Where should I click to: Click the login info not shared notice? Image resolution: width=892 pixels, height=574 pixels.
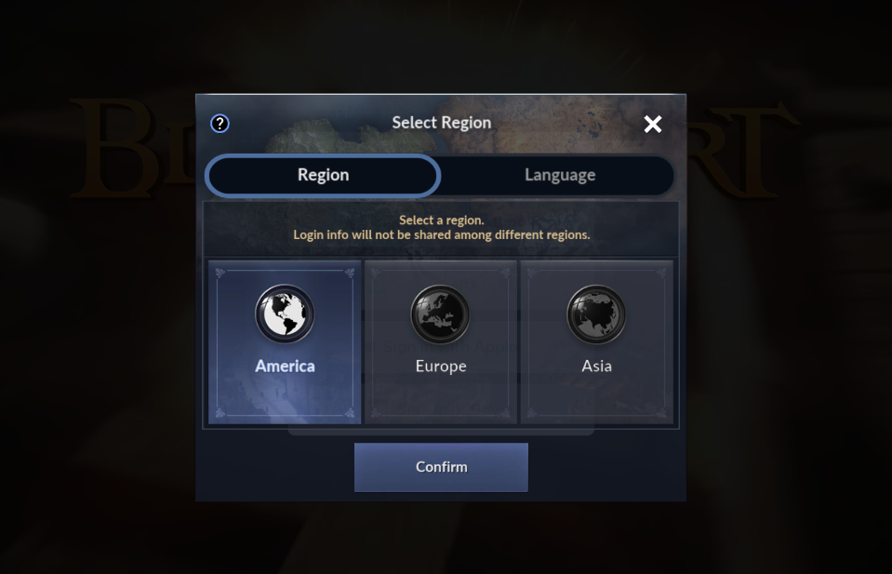click(x=442, y=235)
